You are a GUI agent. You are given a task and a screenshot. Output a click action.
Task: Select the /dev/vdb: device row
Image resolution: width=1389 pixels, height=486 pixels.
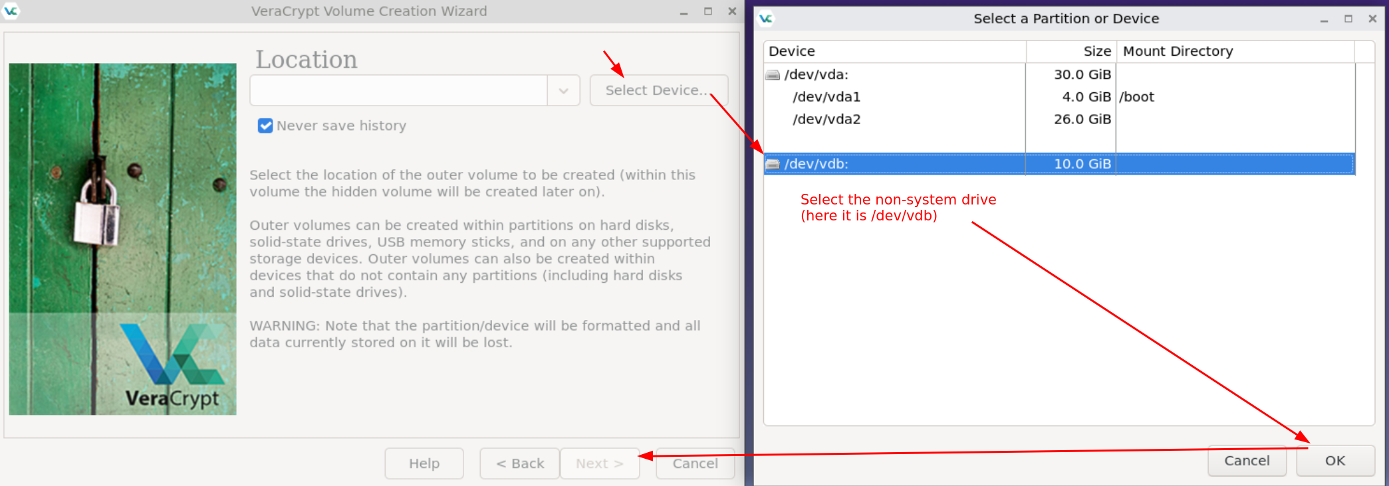[x=1059, y=164]
